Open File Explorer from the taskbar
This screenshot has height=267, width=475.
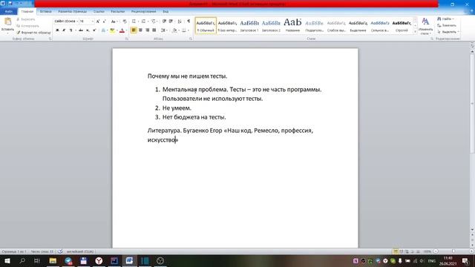tap(53, 260)
